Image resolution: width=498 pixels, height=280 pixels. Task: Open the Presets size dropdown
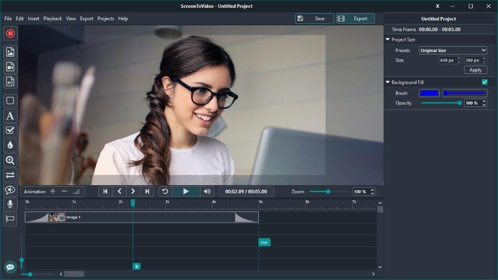point(453,50)
